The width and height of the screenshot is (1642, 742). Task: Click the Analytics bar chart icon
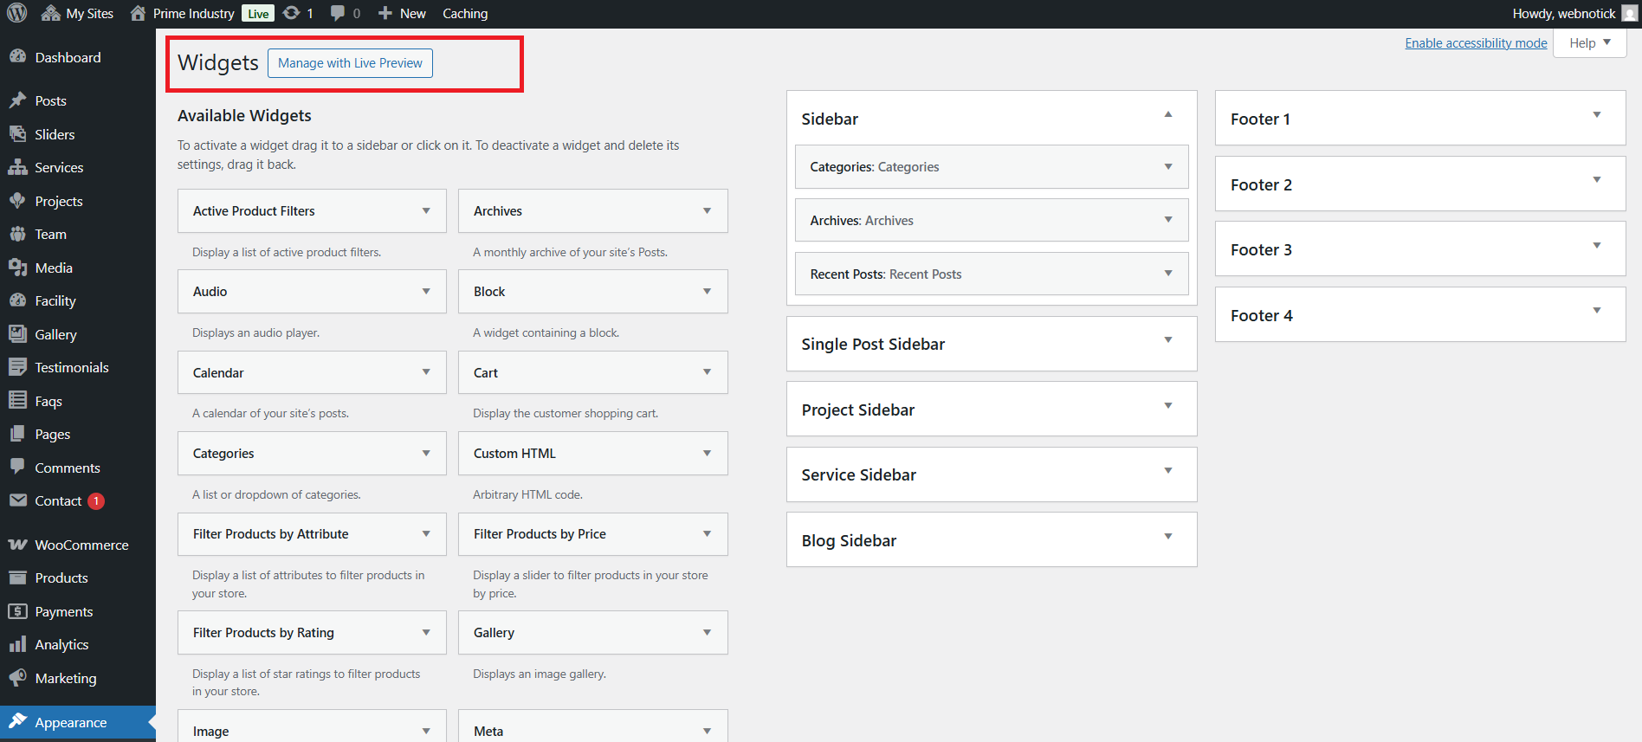click(x=17, y=644)
